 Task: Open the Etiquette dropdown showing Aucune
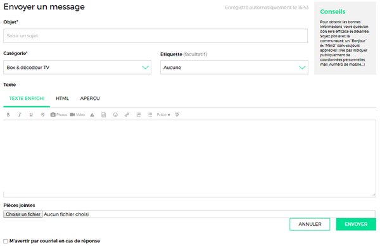tap(234, 67)
